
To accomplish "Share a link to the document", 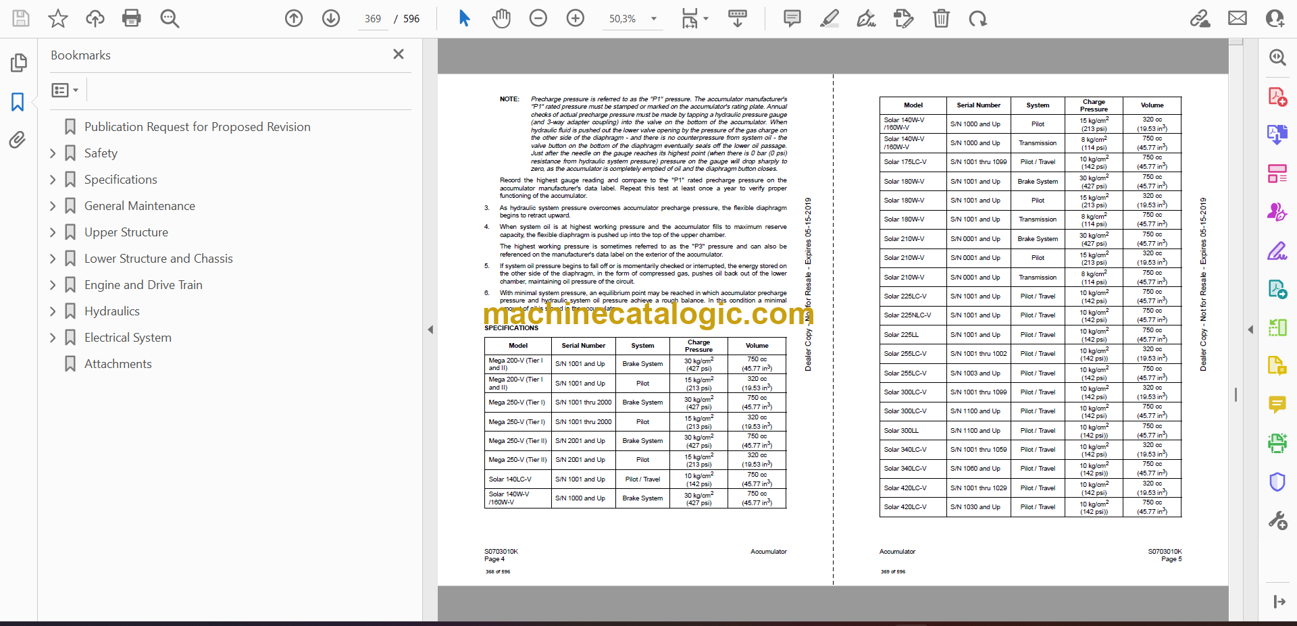I will coord(1200,18).
